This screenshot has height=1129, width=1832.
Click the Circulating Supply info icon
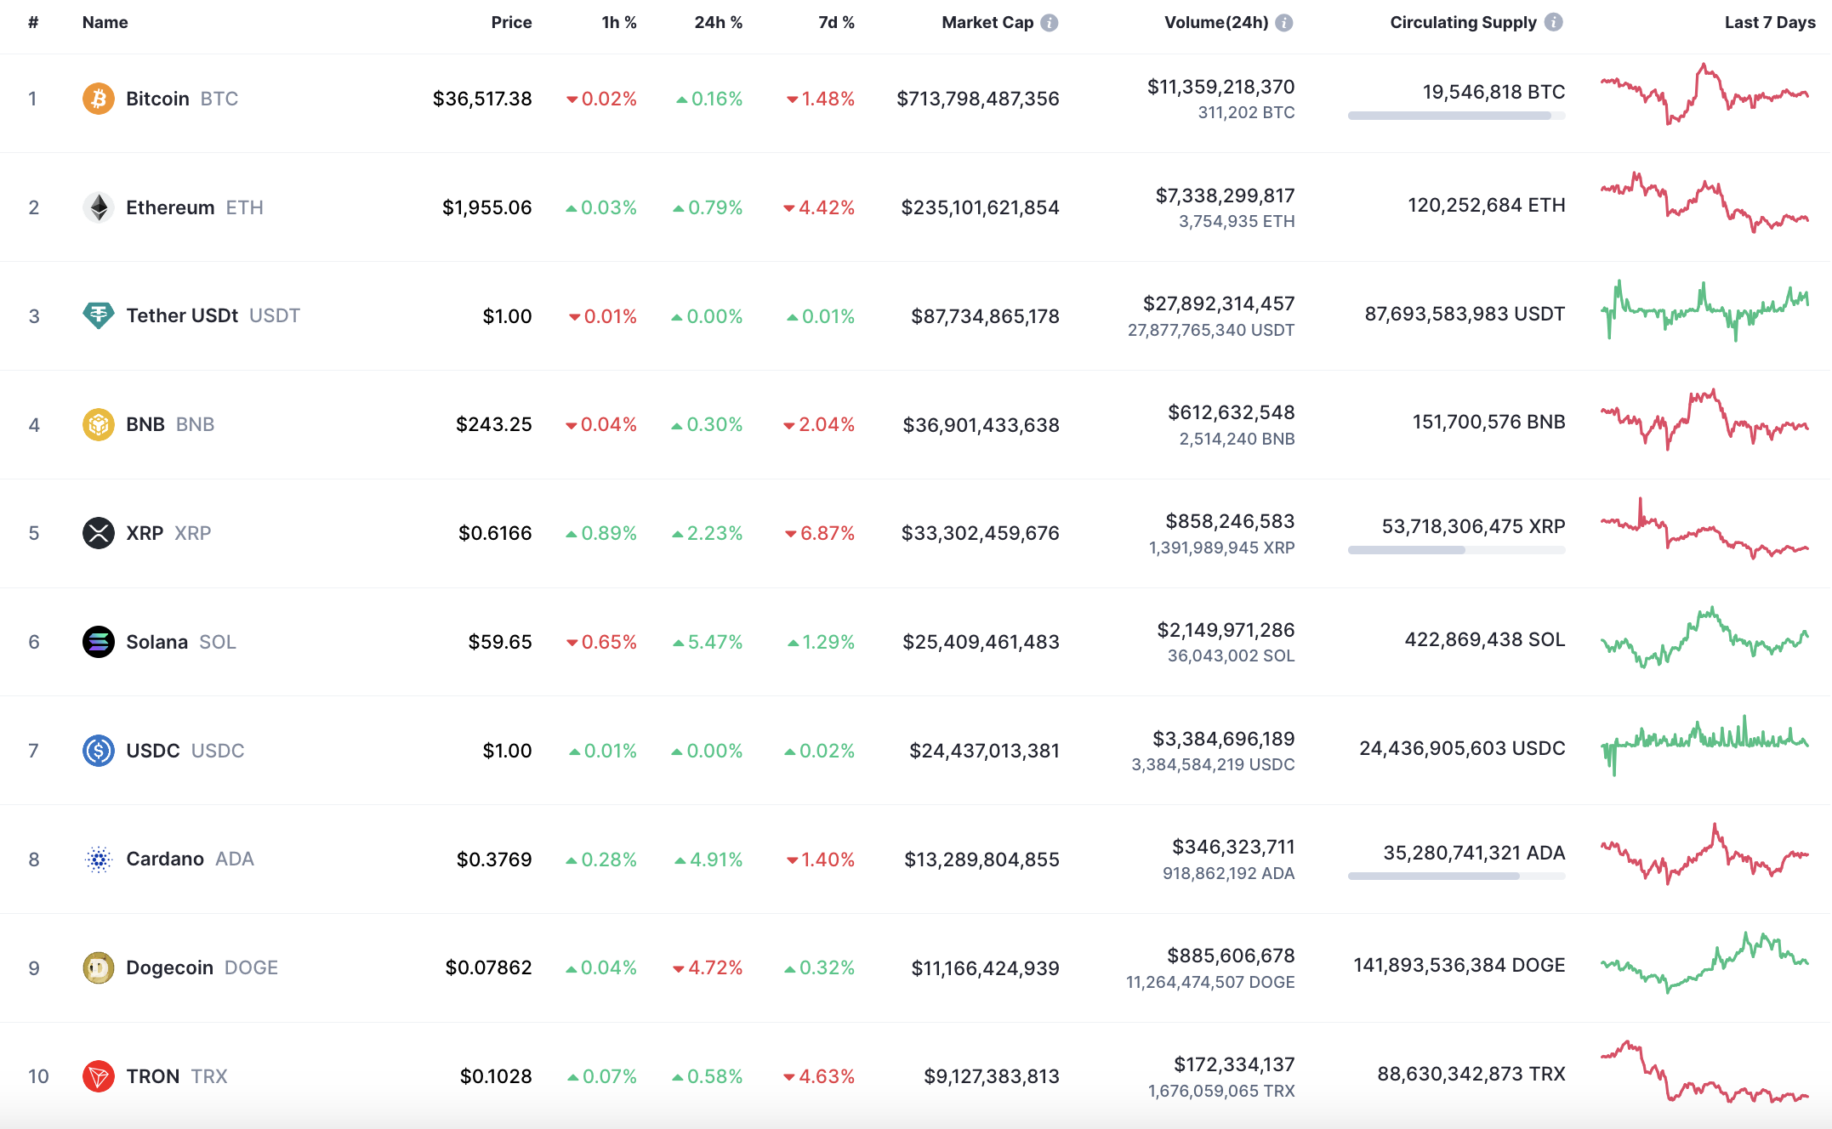1554,23
